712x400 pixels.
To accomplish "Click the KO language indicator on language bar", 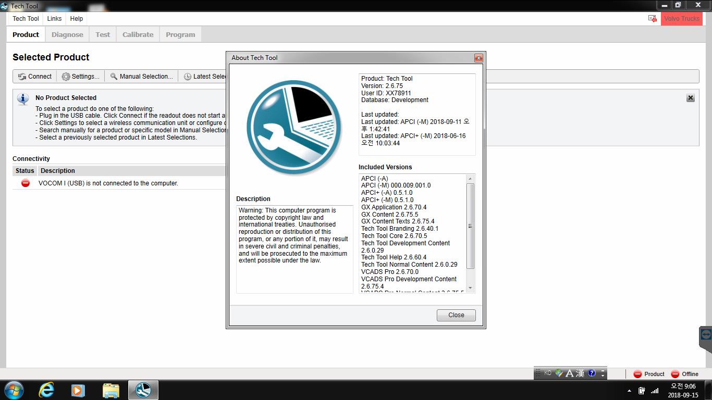I will 548,373.
